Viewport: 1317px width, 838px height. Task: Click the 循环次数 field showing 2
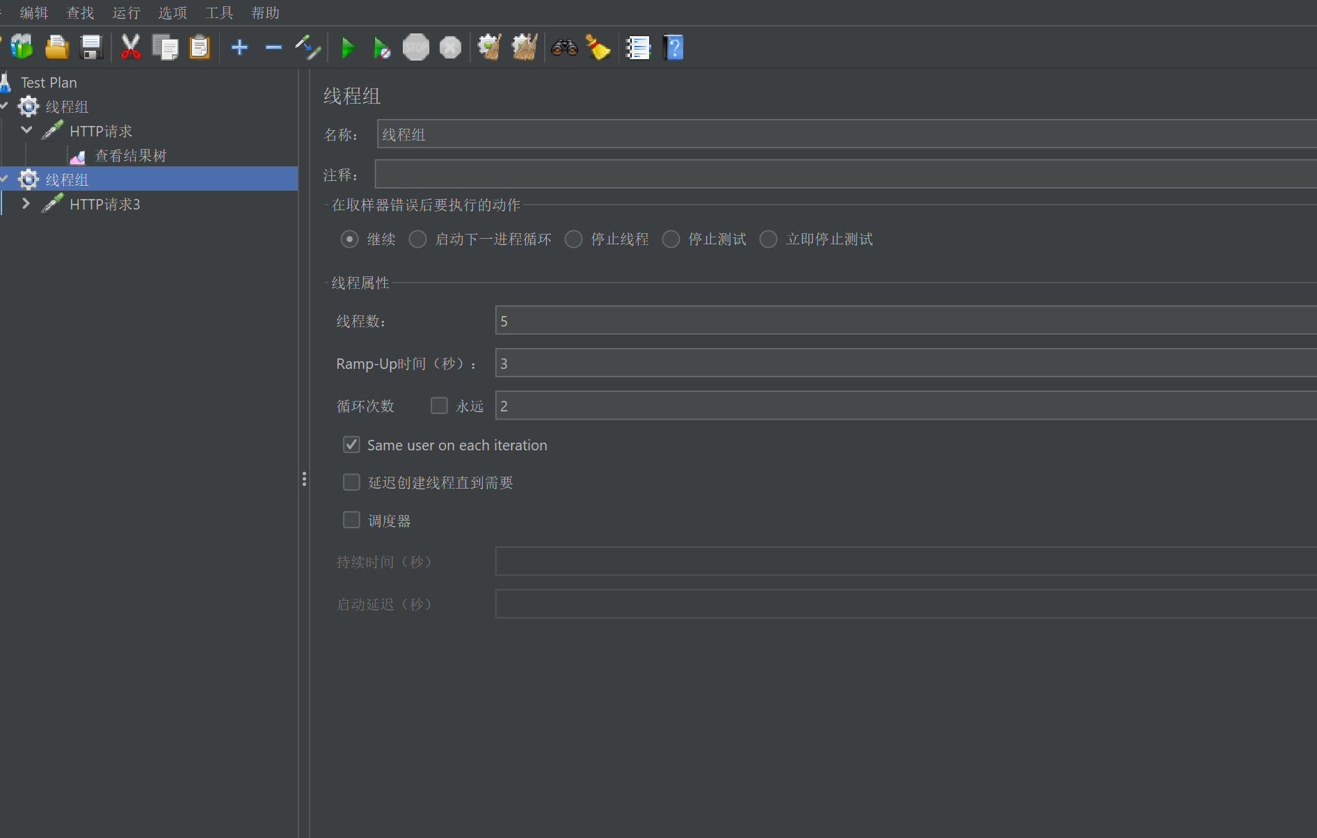[x=906, y=405]
